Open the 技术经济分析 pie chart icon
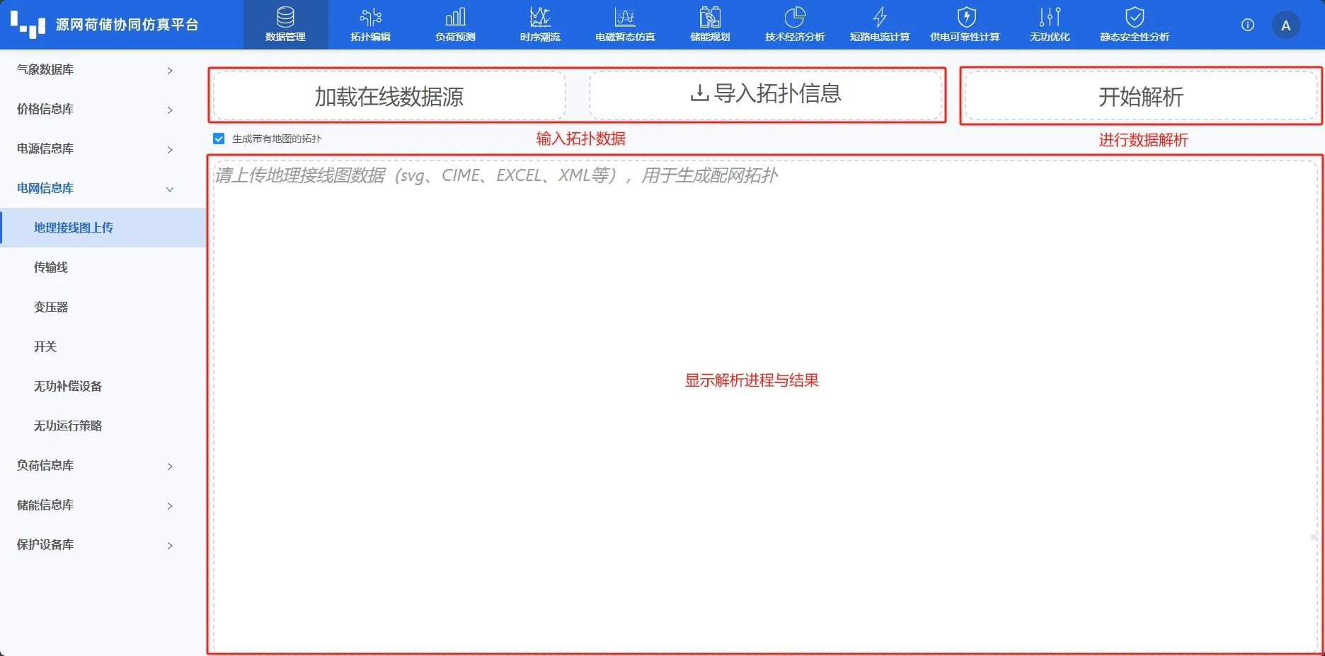The height and width of the screenshot is (656, 1325). [x=795, y=17]
